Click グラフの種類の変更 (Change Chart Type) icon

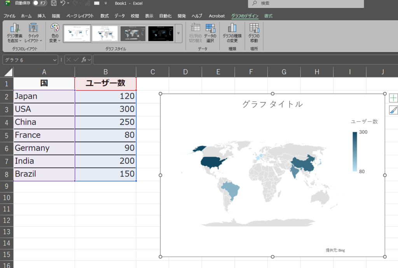point(232,33)
